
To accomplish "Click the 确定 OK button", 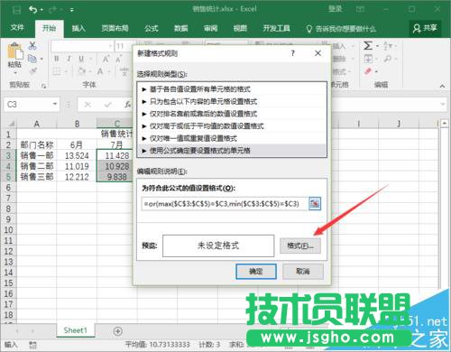I will 256,272.
